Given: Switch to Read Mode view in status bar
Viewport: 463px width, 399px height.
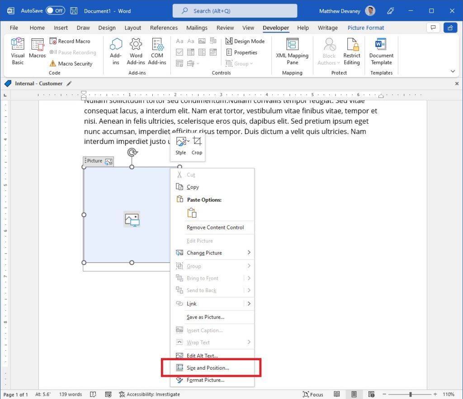Looking at the screenshot, I should 336,394.
